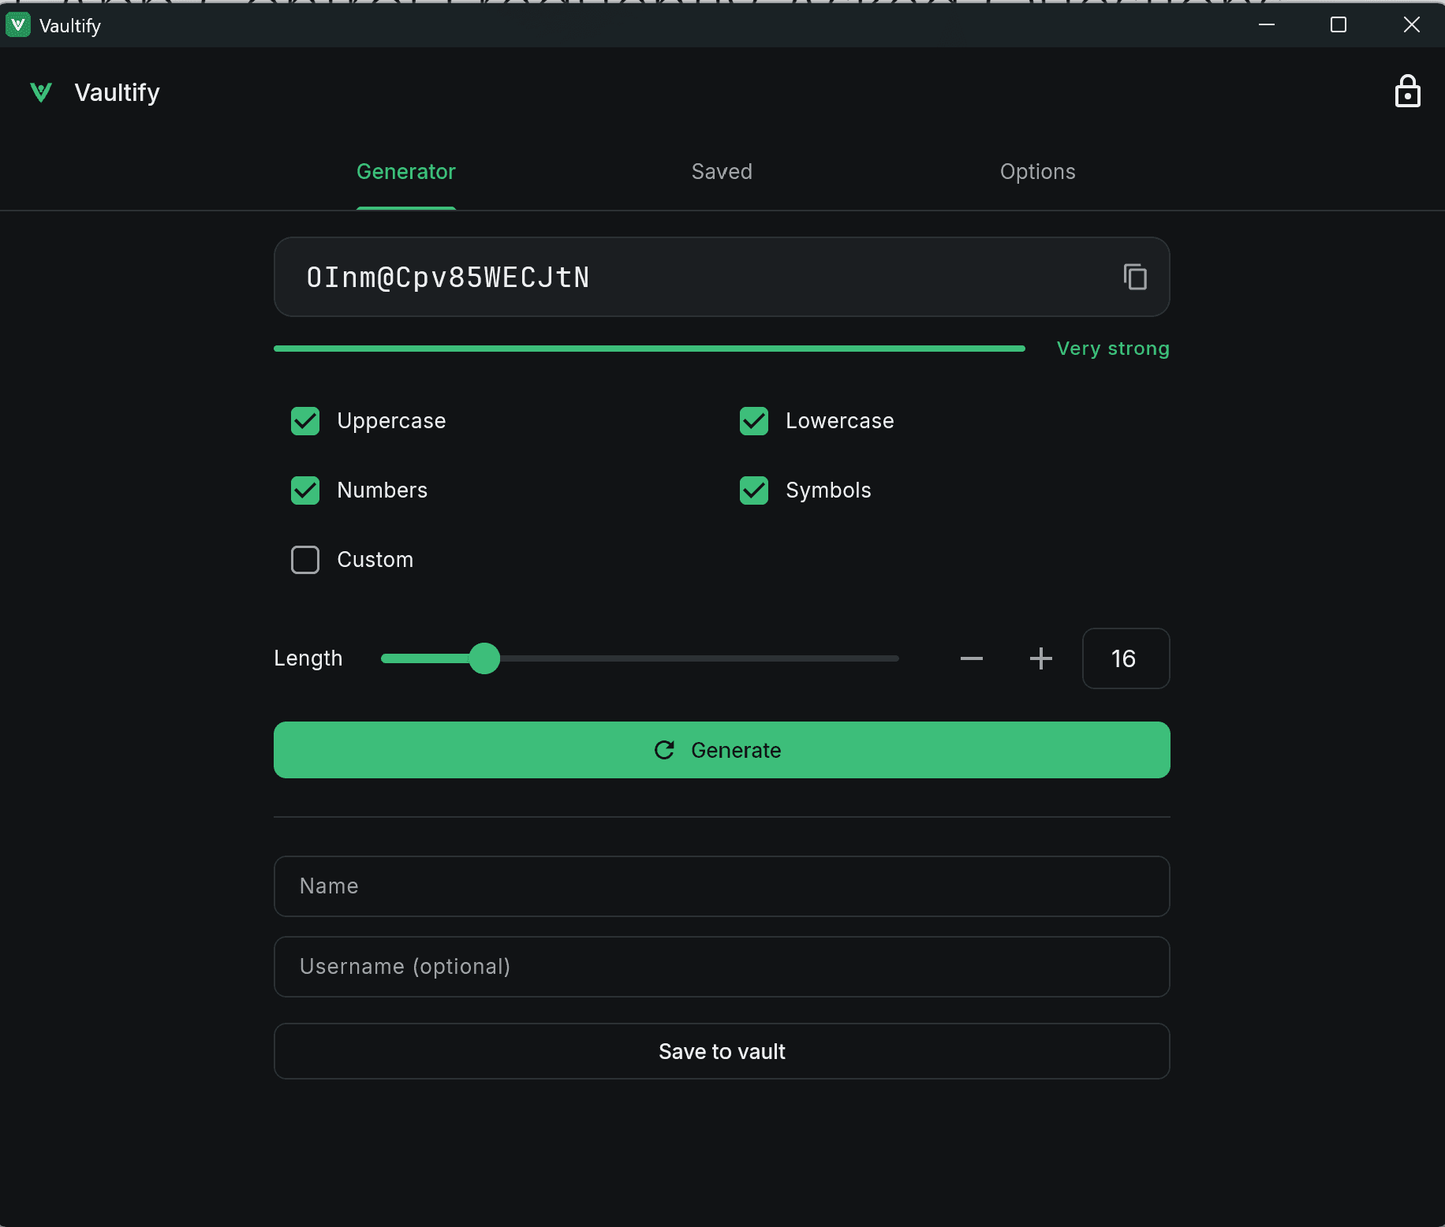Open the Options tab
This screenshot has width=1445, height=1227.
[1038, 172]
